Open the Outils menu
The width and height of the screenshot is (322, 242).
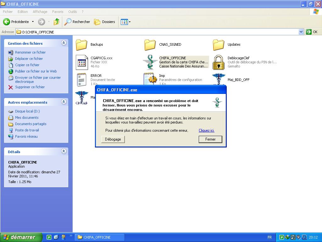click(x=73, y=12)
